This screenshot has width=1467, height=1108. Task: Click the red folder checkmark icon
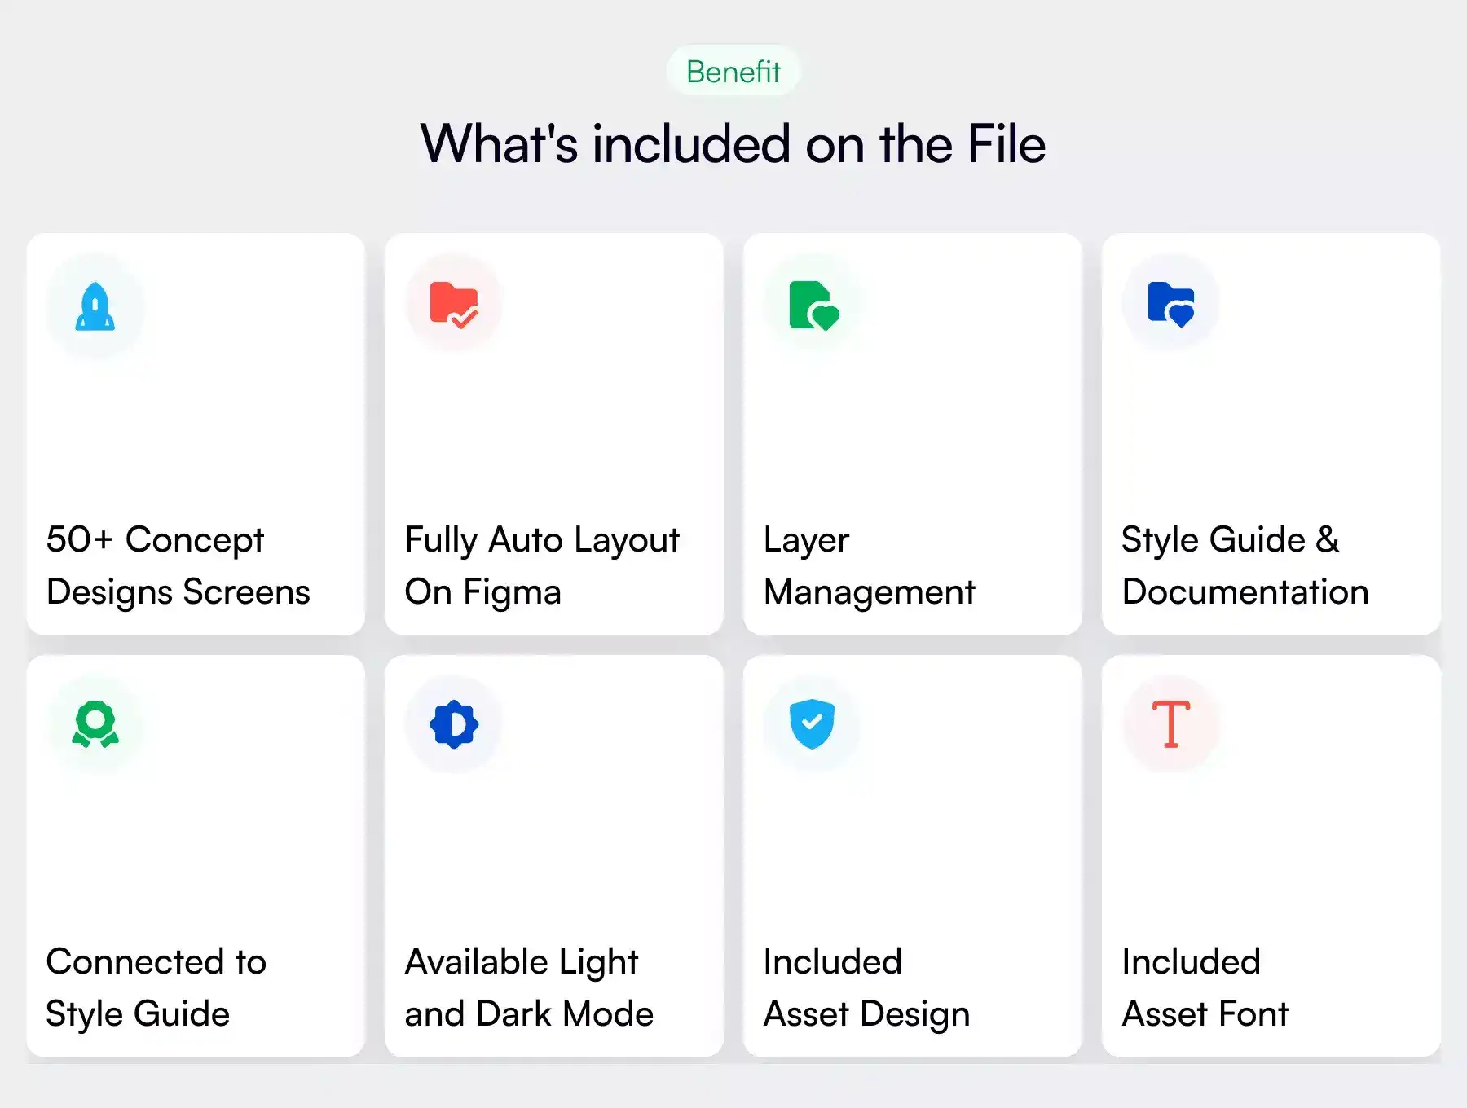point(454,305)
